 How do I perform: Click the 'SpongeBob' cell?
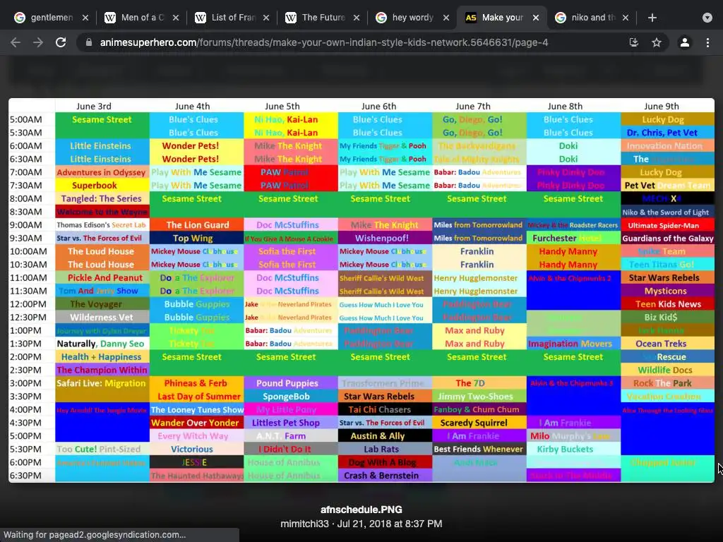pos(291,397)
